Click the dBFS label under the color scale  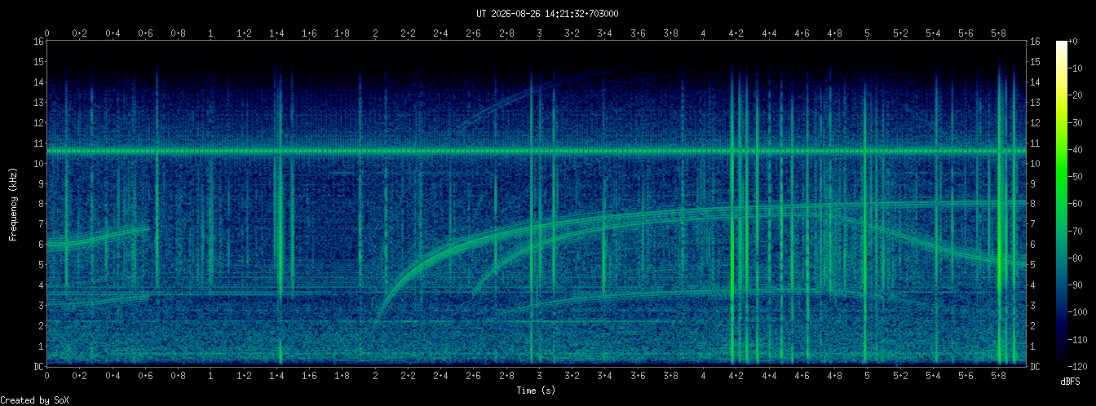point(1071,382)
